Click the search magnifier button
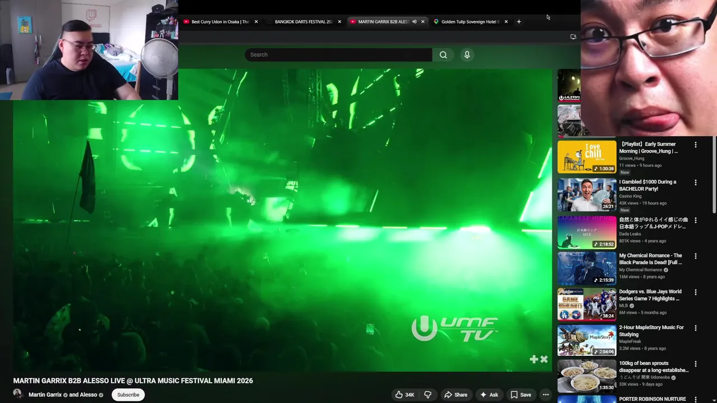 (x=443, y=55)
